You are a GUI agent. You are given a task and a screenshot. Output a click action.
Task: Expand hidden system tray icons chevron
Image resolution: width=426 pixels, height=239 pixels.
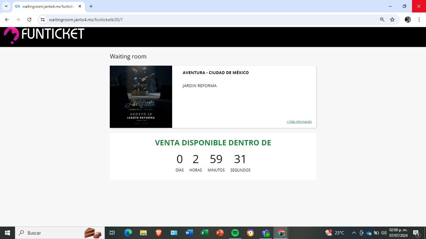pyautogui.click(x=354, y=233)
